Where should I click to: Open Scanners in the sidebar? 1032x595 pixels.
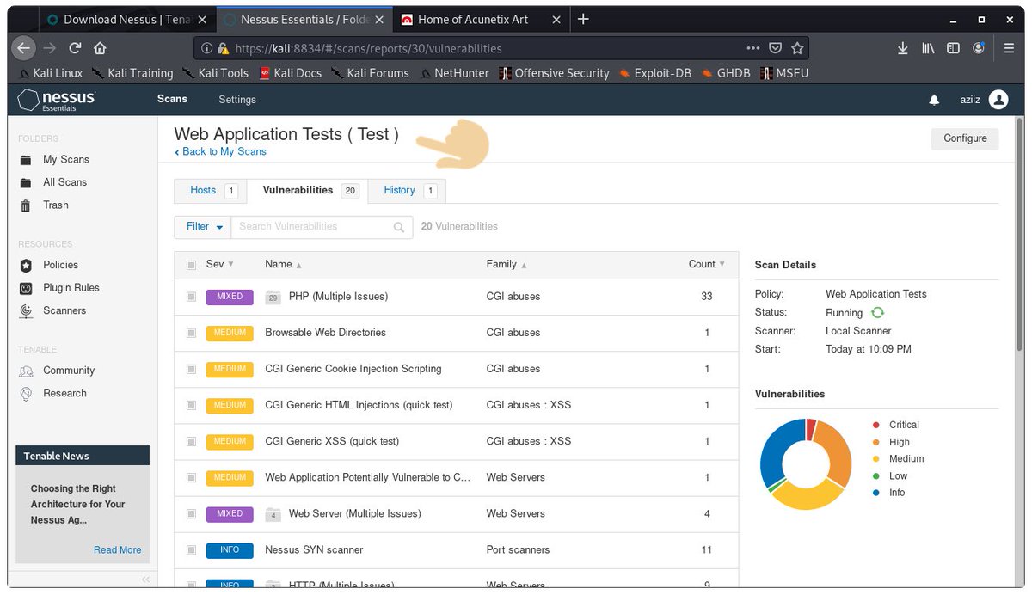point(64,310)
